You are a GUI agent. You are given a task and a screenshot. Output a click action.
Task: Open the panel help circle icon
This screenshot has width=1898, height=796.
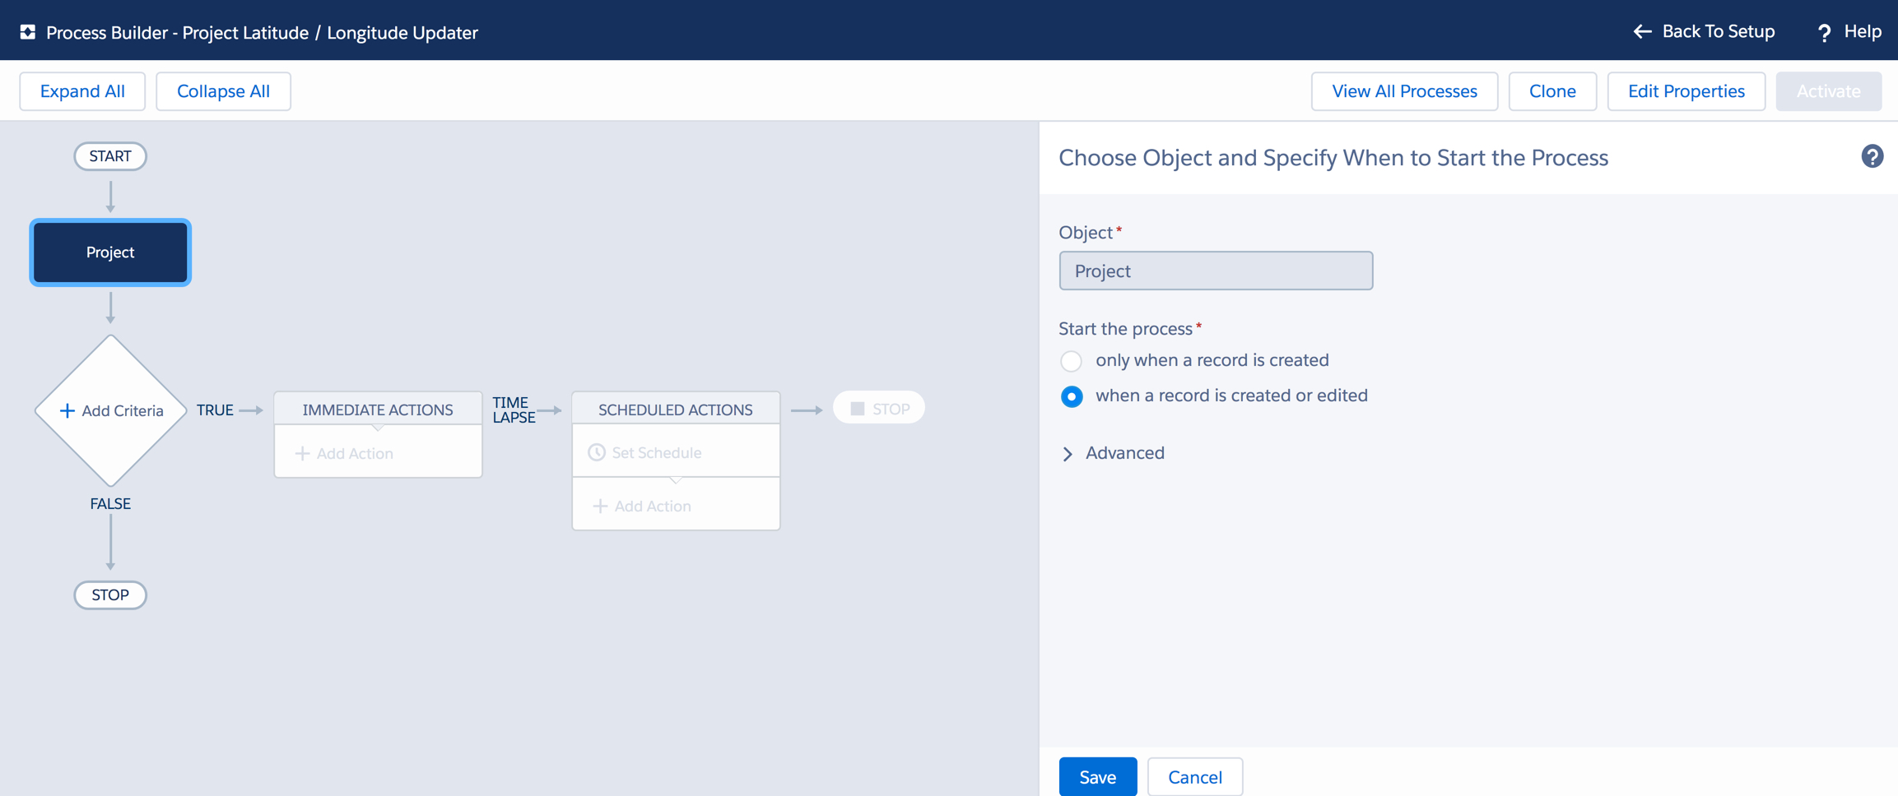click(x=1872, y=156)
